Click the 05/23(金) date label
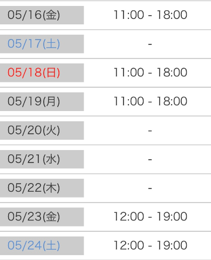Image resolution: width=211 pixels, height=260 pixels. pos(33,217)
